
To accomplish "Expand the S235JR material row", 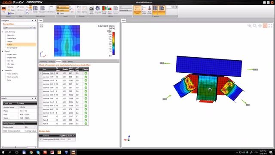I will point(40,139).
